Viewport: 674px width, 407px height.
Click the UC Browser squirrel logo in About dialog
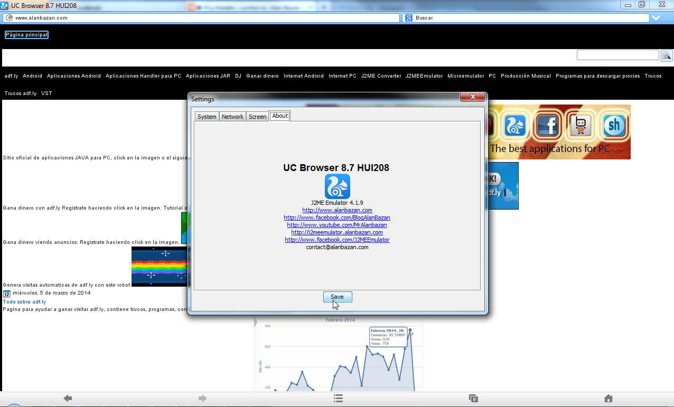[x=336, y=186]
